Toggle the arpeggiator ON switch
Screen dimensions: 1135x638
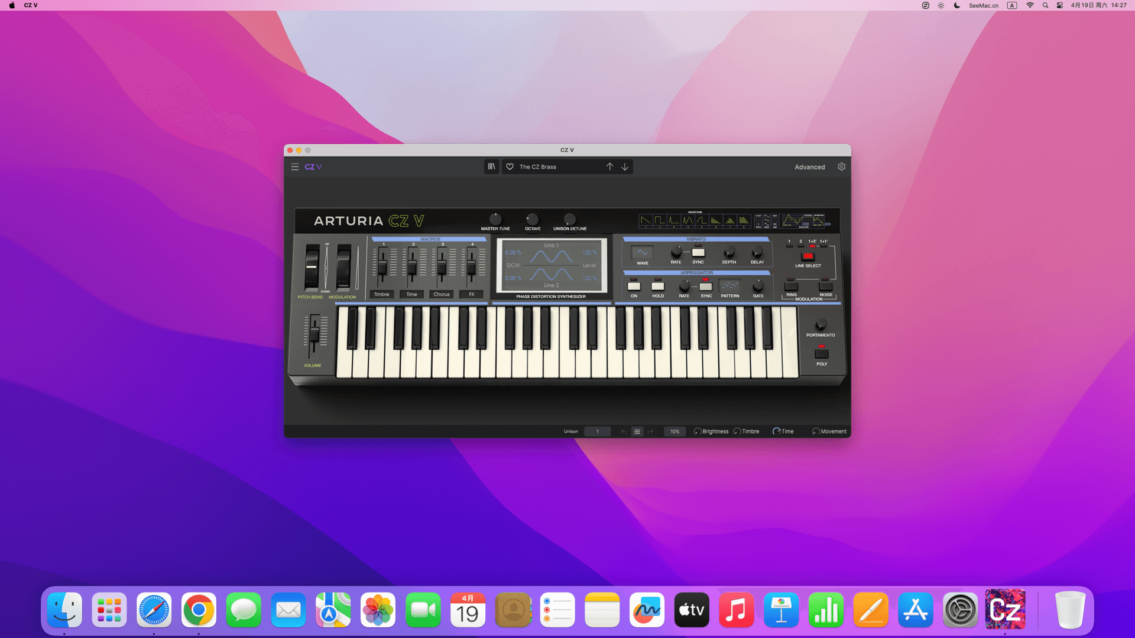(634, 287)
